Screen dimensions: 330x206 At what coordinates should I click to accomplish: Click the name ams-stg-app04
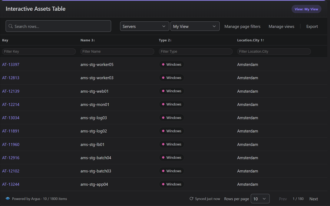coord(94,184)
